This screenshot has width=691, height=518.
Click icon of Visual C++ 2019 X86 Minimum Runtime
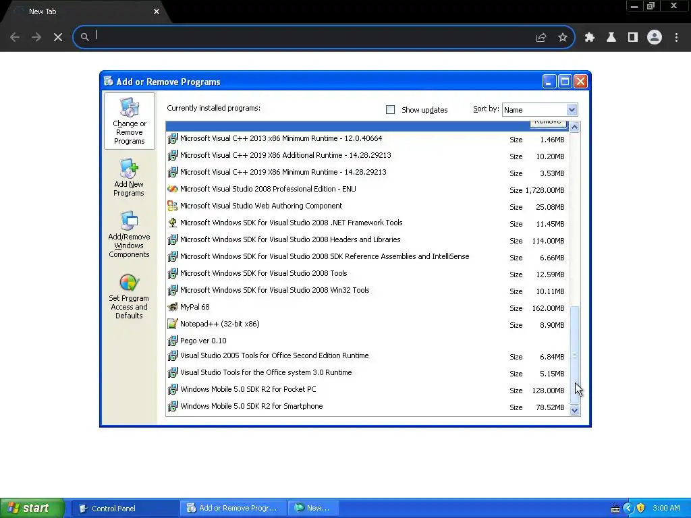[173, 172]
